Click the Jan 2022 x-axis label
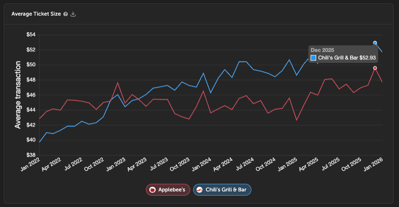This screenshot has width=399, height=207. pos(30,164)
